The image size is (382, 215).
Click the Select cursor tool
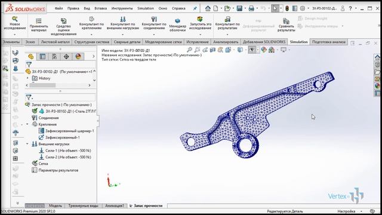275,8
